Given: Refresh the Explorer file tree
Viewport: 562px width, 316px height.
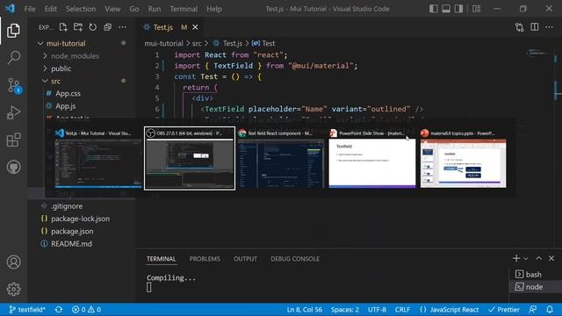Looking at the screenshot, I should [92, 27].
